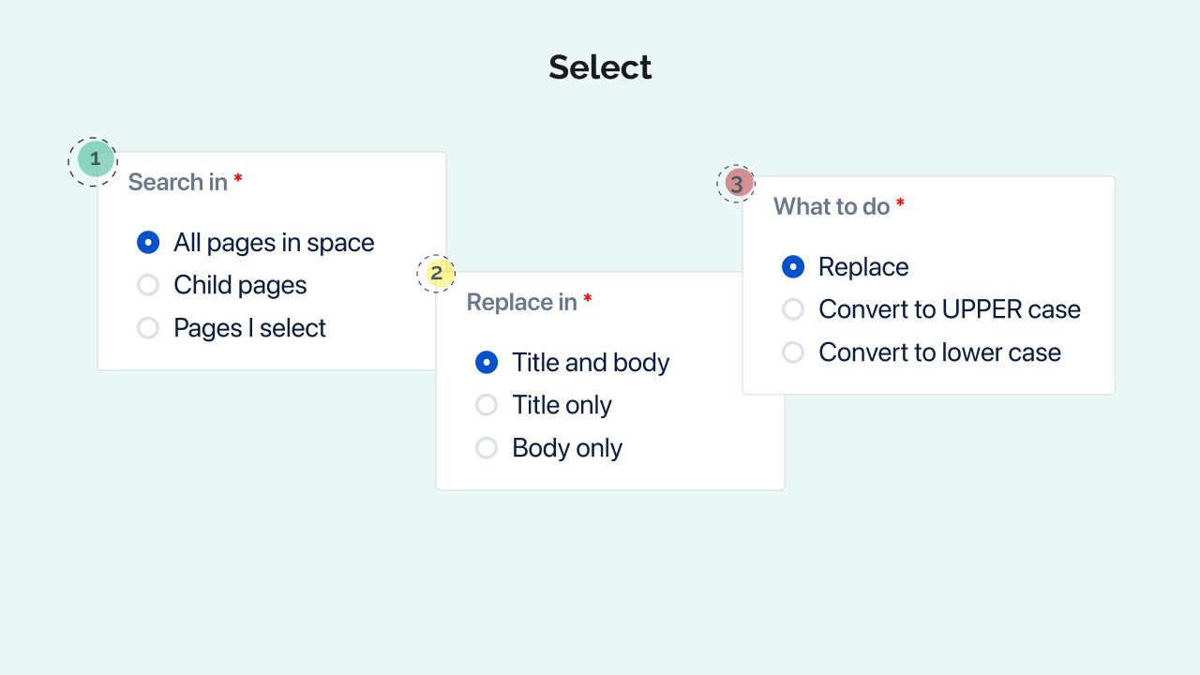Click the Replace in field heading
Screen dimensions: 1200x675
pyautogui.click(x=521, y=302)
